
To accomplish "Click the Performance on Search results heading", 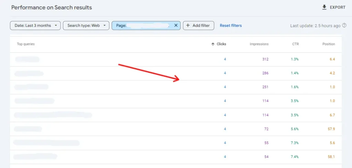I will (52, 8).
